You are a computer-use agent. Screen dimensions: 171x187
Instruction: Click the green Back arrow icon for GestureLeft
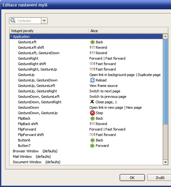pyautogui.click(x=92, y=42)
